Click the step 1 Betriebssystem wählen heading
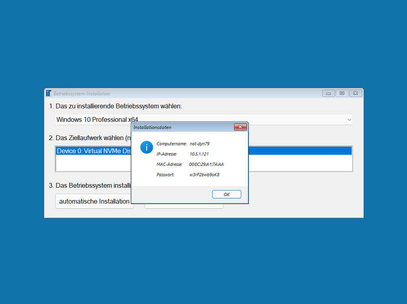Viewport: 407px width, 304px height. (116, 106)
